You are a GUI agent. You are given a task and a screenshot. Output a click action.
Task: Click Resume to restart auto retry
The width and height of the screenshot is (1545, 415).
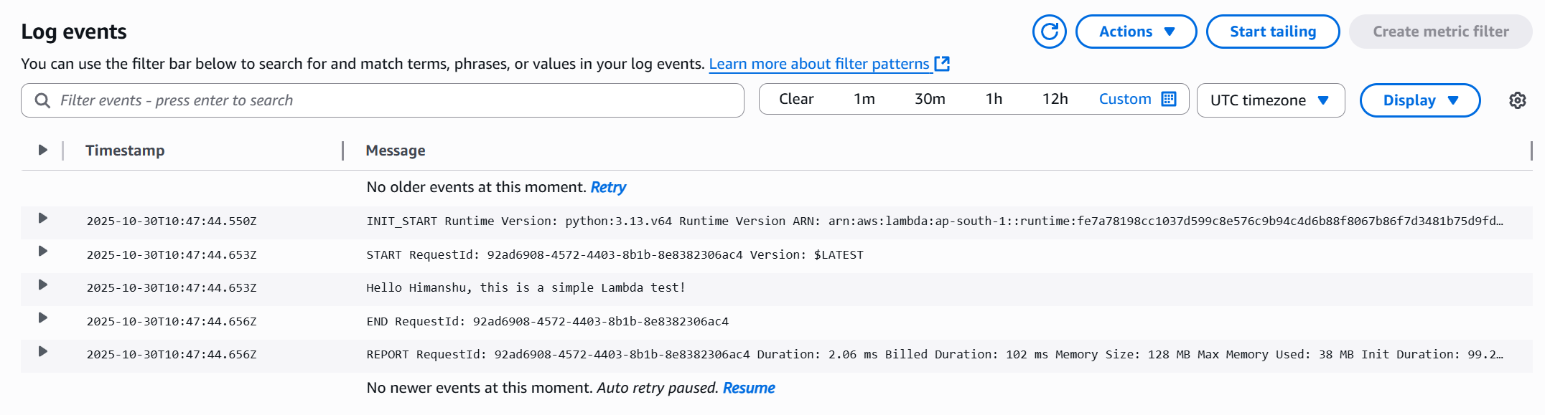(x=748, y=388)
